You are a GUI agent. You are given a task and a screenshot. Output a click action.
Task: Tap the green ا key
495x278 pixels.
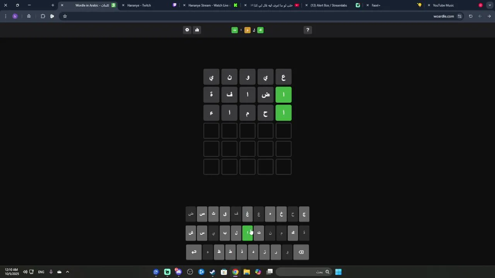pos(247,233)
